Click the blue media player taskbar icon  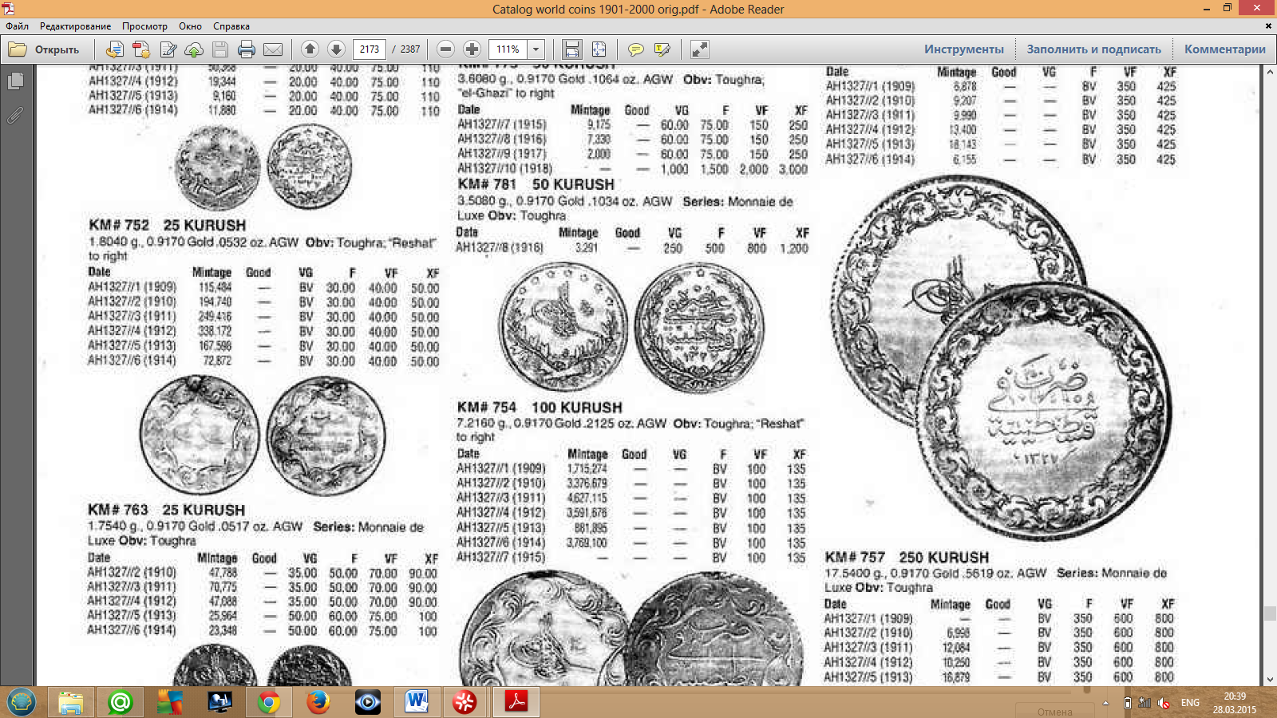coord(368,702)
